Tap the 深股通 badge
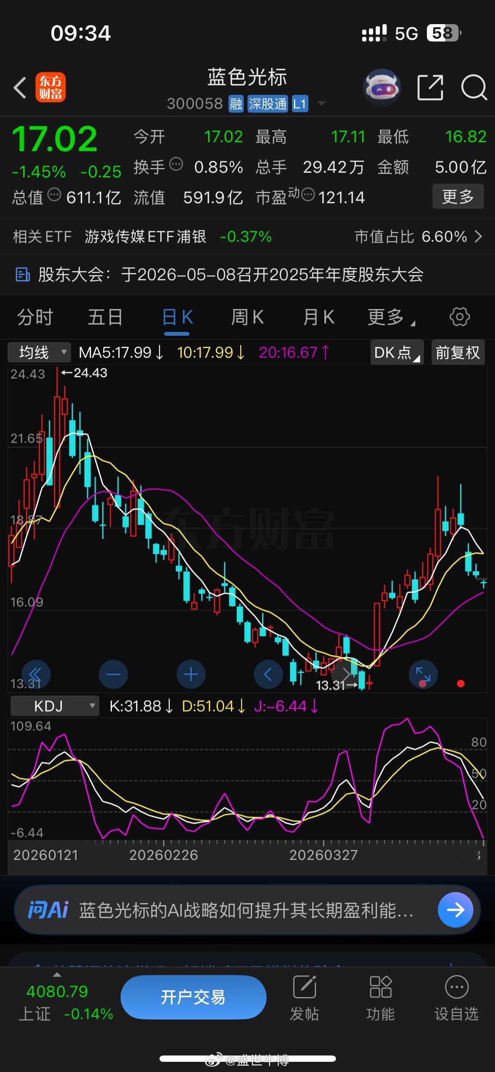Screen dimensions: 495x1072 (267, 104)
